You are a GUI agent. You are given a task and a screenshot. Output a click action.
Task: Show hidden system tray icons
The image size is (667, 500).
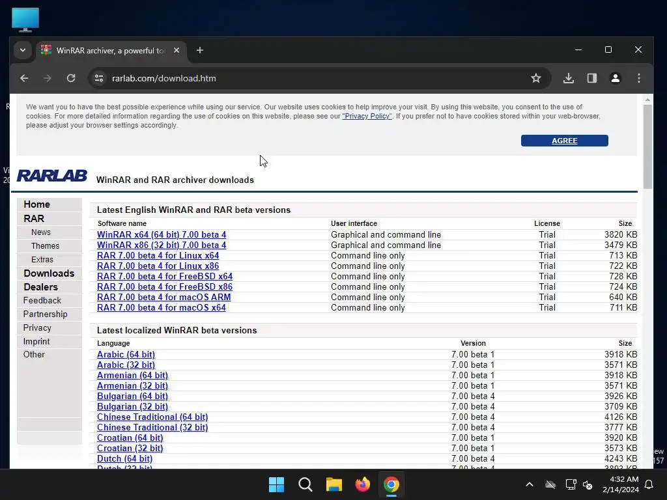click(x=530, y=484)
